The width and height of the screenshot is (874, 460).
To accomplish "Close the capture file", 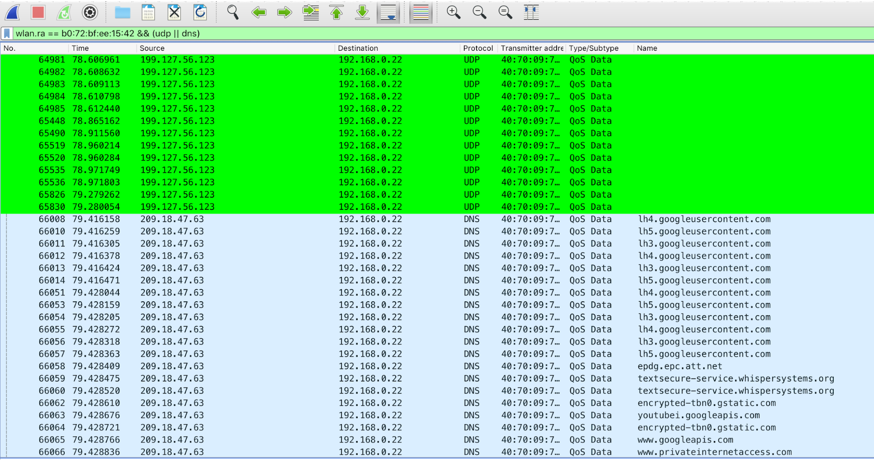I will point(174,13).
